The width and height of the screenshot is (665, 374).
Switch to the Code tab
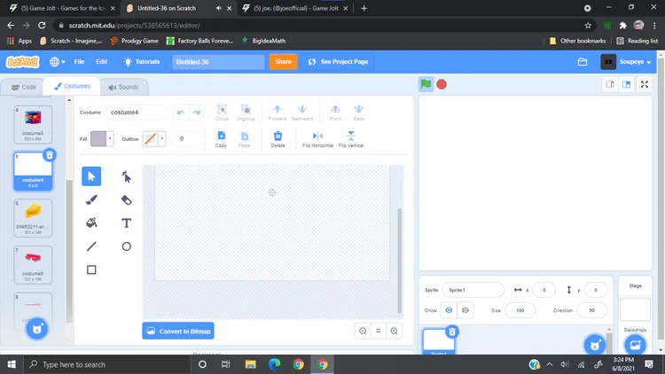(x=23, y=87)
